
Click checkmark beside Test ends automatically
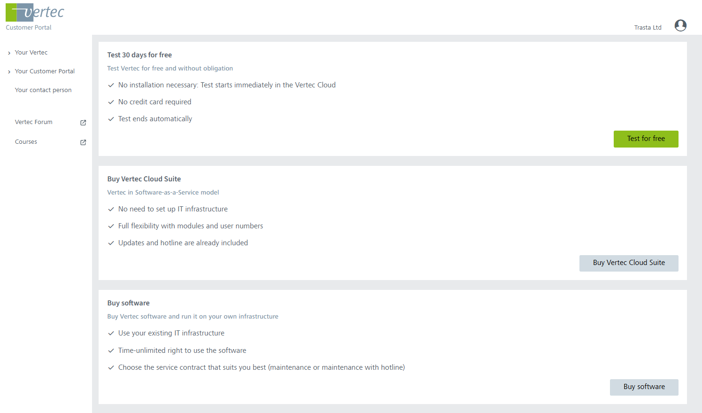click(111, 119)
